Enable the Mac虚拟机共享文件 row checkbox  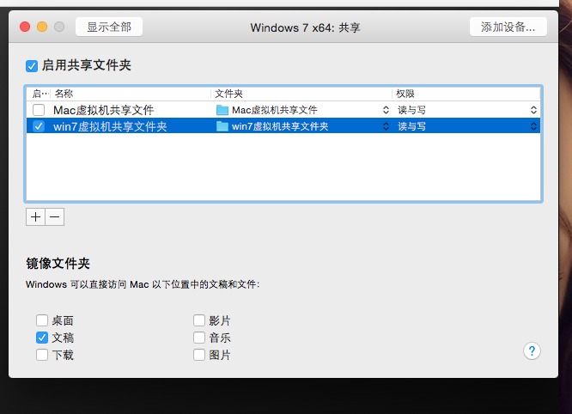[x=39, y=110]
